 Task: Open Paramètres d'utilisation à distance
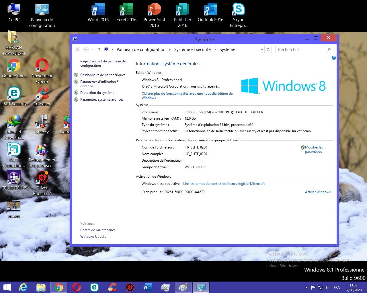point(99,84)
